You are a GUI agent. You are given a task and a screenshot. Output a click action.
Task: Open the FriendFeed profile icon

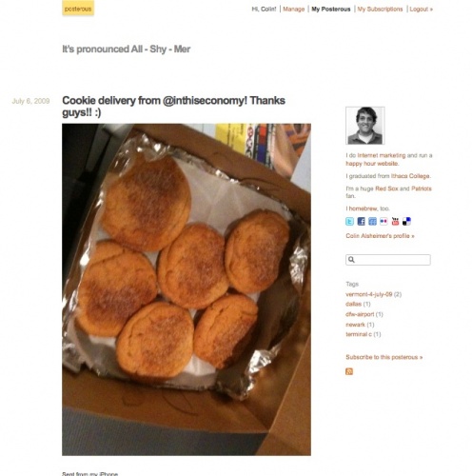point(372,221)
